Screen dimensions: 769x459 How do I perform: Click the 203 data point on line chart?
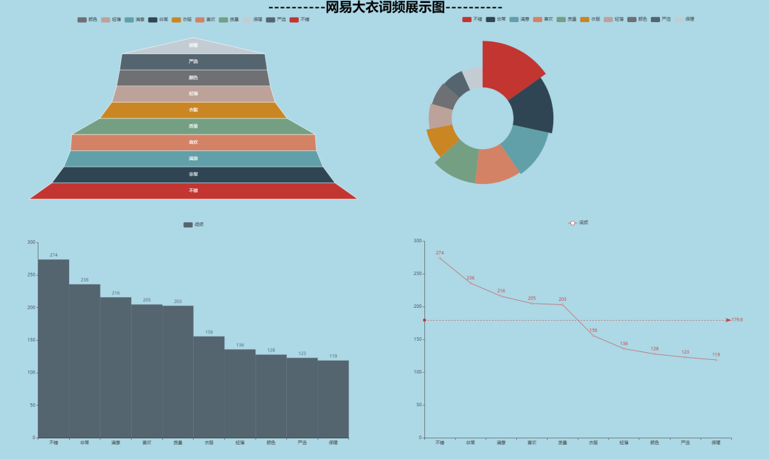point(563,305)
